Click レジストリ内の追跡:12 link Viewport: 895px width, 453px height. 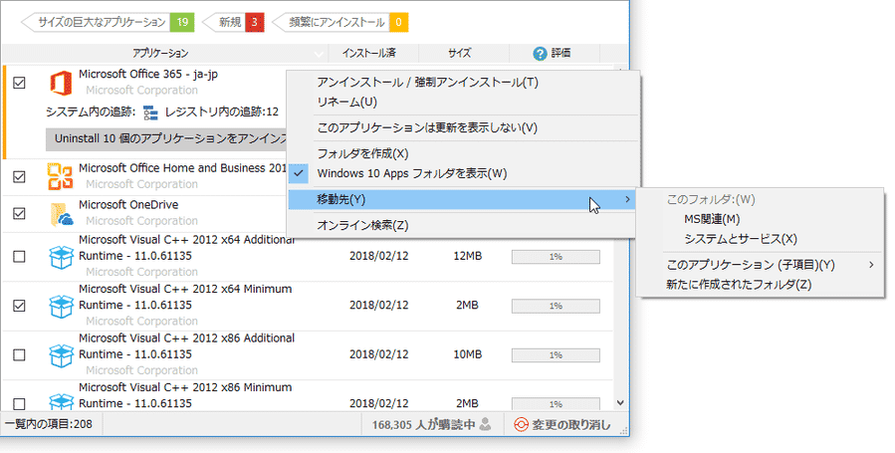pos(221,112)
